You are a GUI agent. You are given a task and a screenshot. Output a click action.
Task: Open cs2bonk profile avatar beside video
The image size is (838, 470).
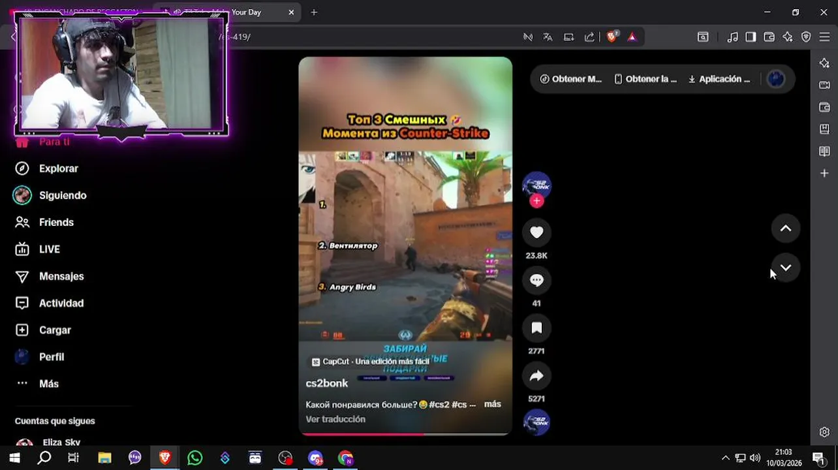(536, 186)
